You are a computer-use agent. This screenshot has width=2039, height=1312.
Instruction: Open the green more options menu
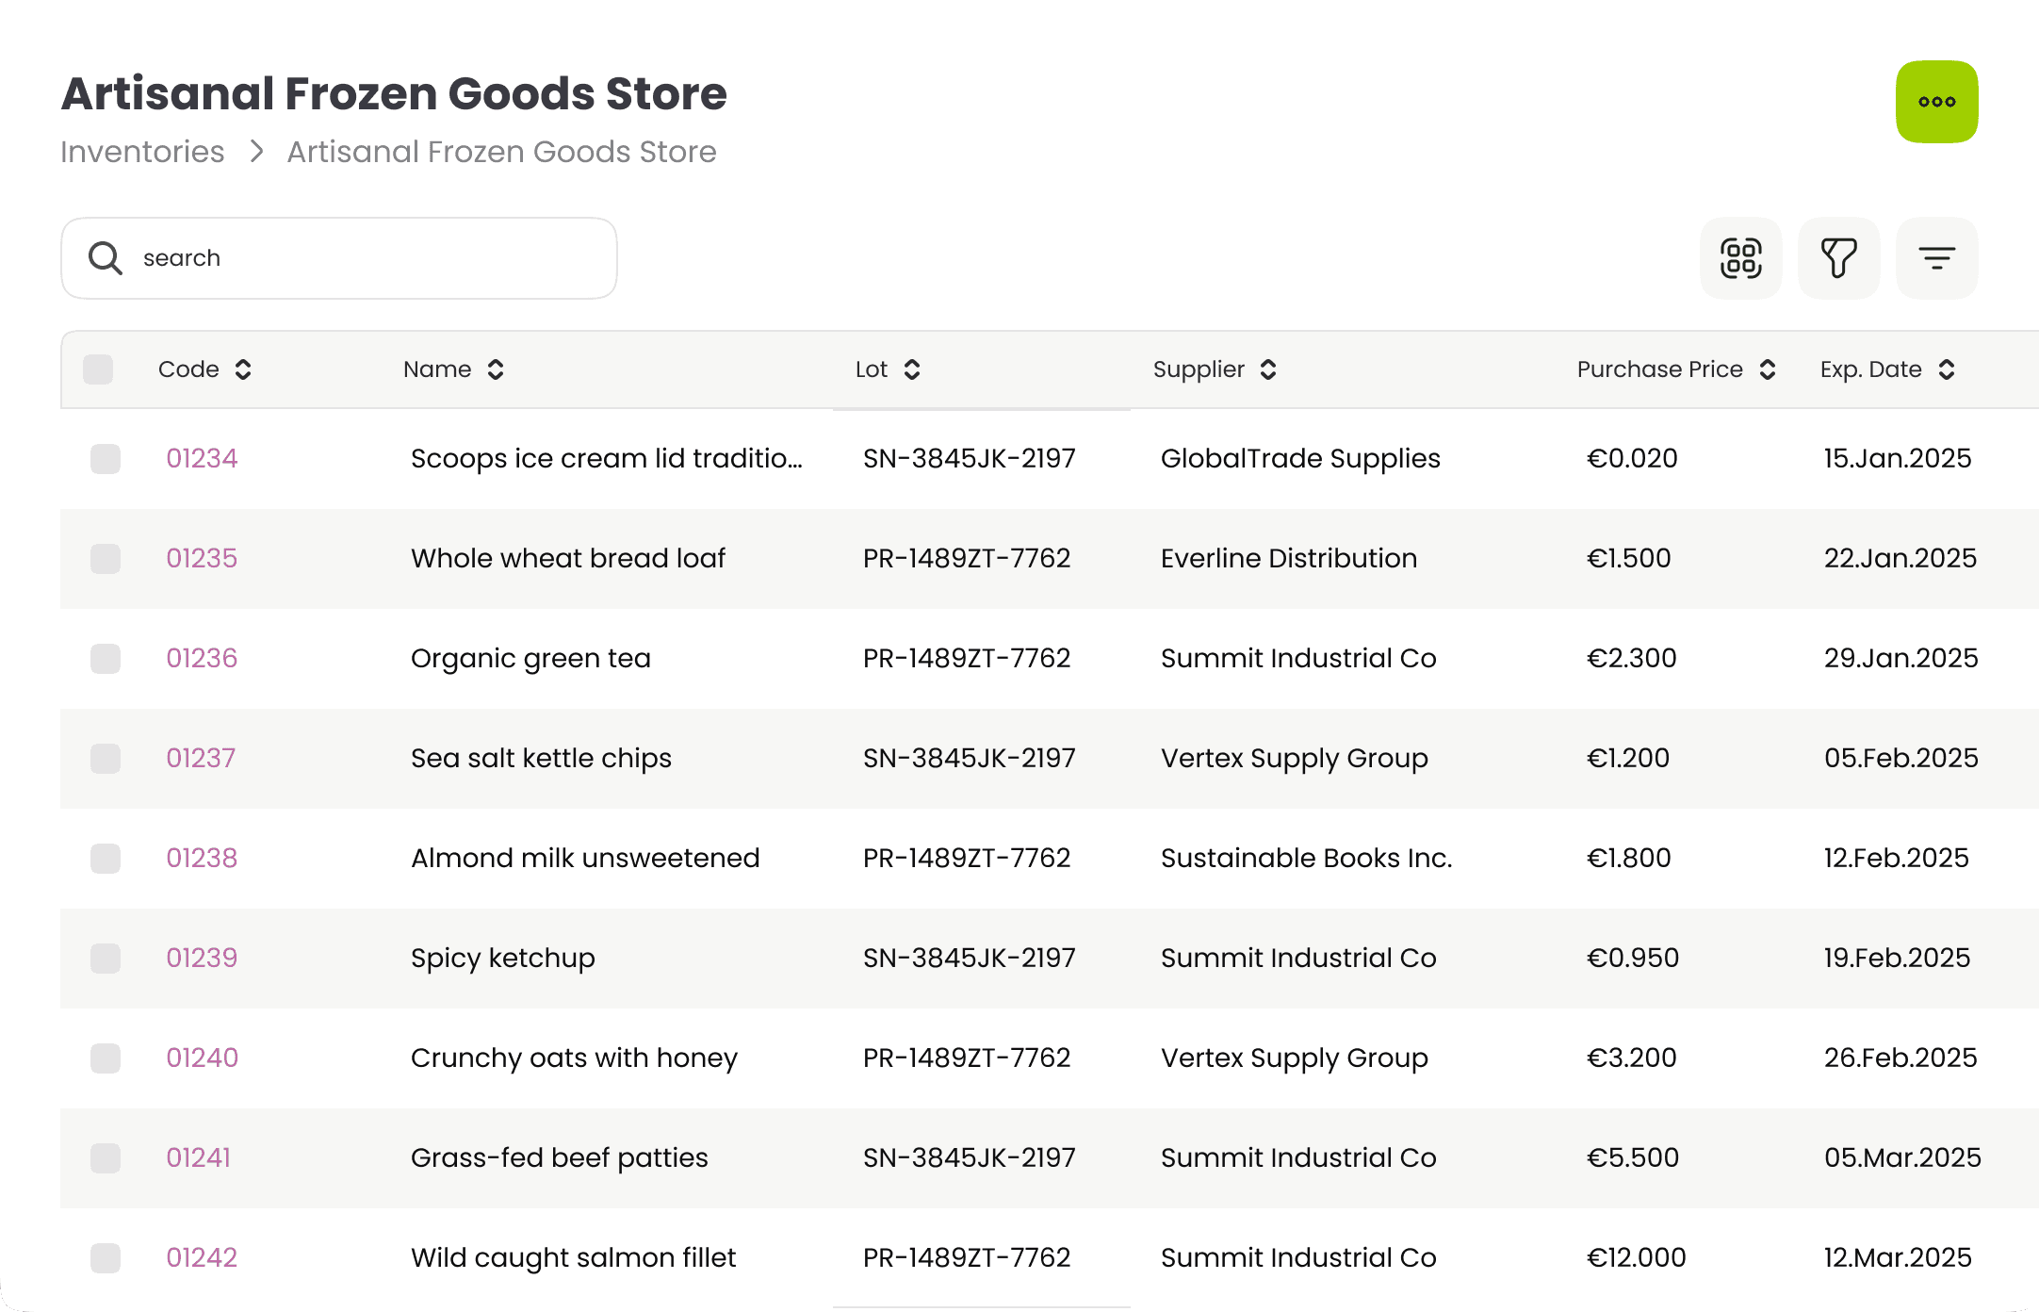(x=1936, y=102)
